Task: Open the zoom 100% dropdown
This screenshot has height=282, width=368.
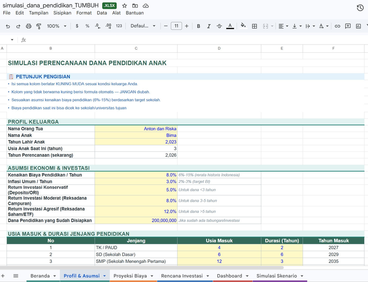Action: point(57,26)
